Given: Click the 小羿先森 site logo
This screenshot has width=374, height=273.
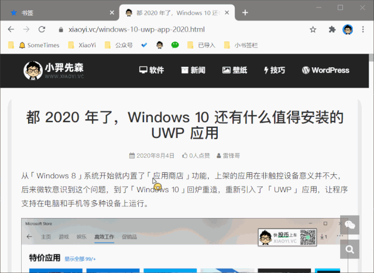Looking at the screenshot, I should (x=54, y=70).
